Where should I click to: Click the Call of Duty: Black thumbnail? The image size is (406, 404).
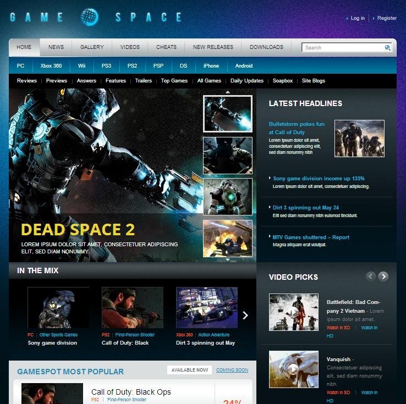click(x=133, y=307)
